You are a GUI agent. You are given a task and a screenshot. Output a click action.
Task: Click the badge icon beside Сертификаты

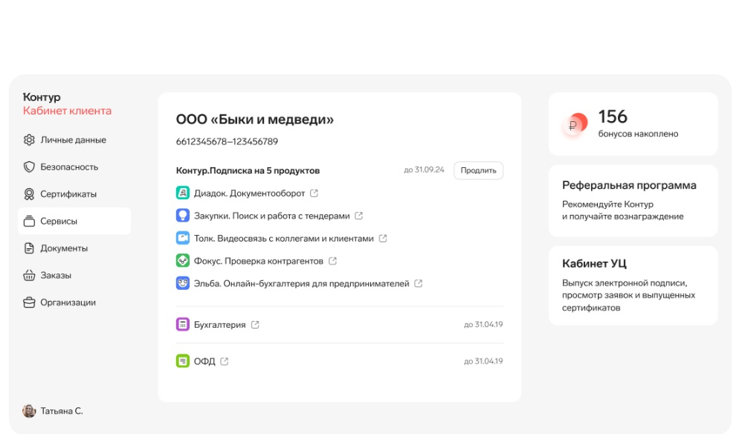click(29, 194)
